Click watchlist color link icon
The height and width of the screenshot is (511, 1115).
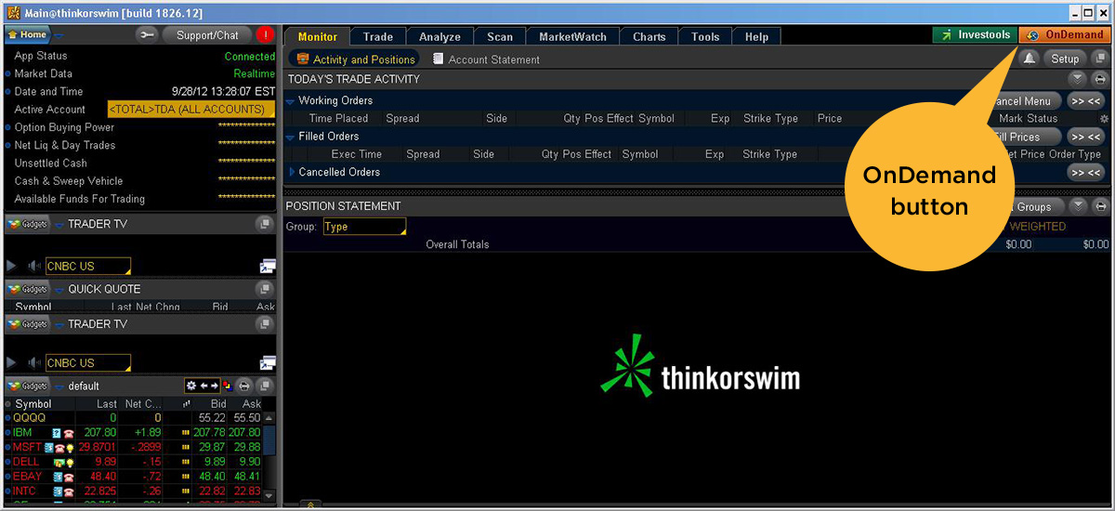[x=227, y=386]
